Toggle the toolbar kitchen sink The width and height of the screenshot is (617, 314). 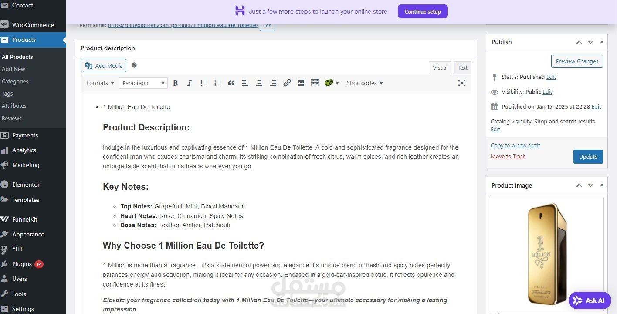(x=315, y=83)
